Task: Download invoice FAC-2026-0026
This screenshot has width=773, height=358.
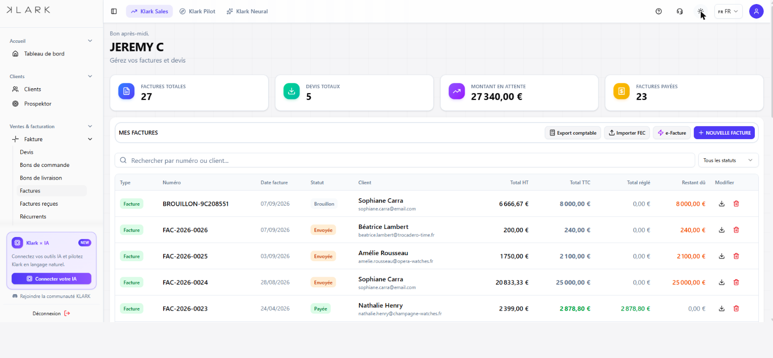Action: (x=722, y=230)
